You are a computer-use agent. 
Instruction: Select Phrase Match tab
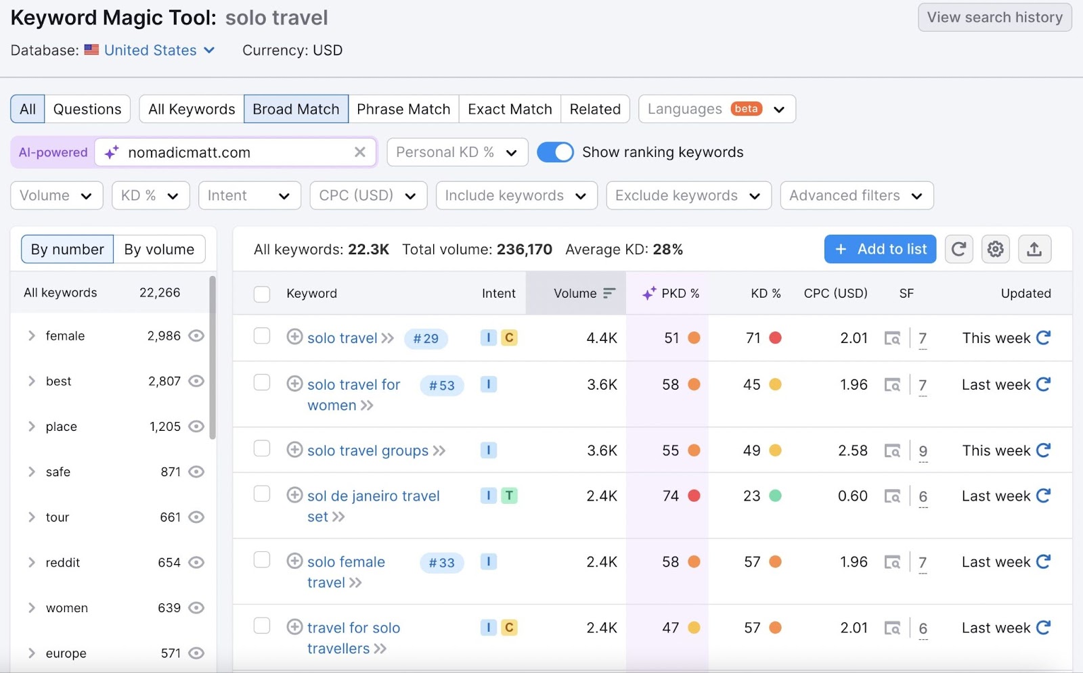[403, 109]
